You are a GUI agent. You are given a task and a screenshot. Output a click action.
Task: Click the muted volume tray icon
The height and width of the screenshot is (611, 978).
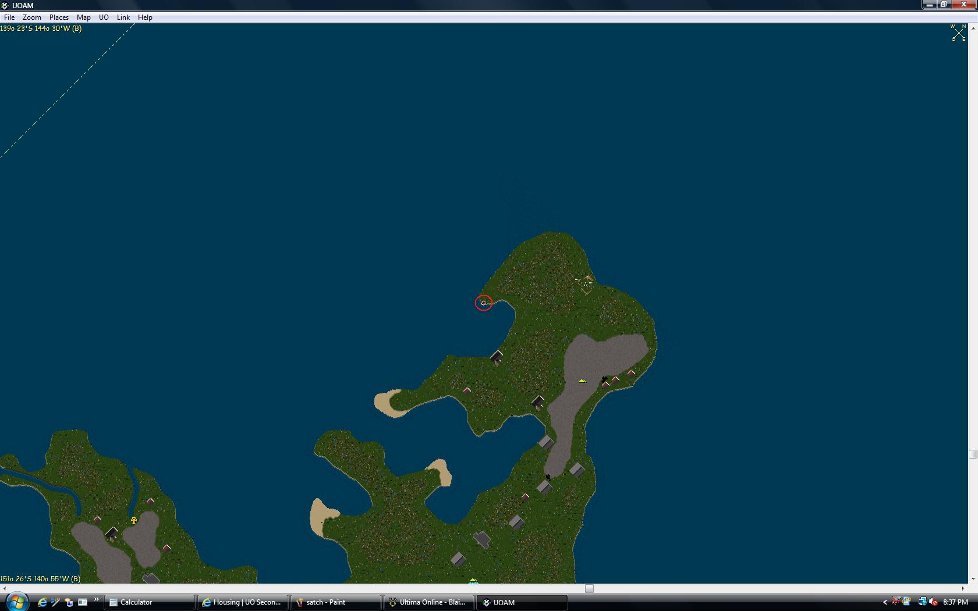pos(933,602)
